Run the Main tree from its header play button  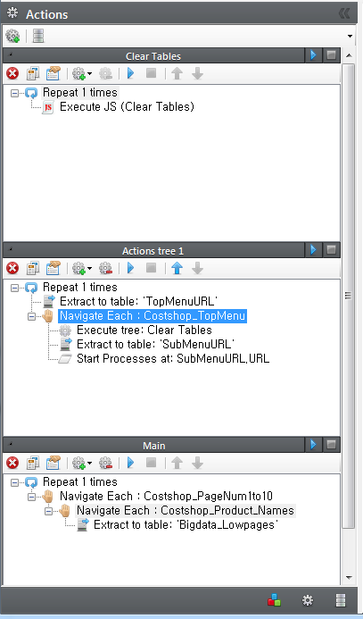pos(313,445)
